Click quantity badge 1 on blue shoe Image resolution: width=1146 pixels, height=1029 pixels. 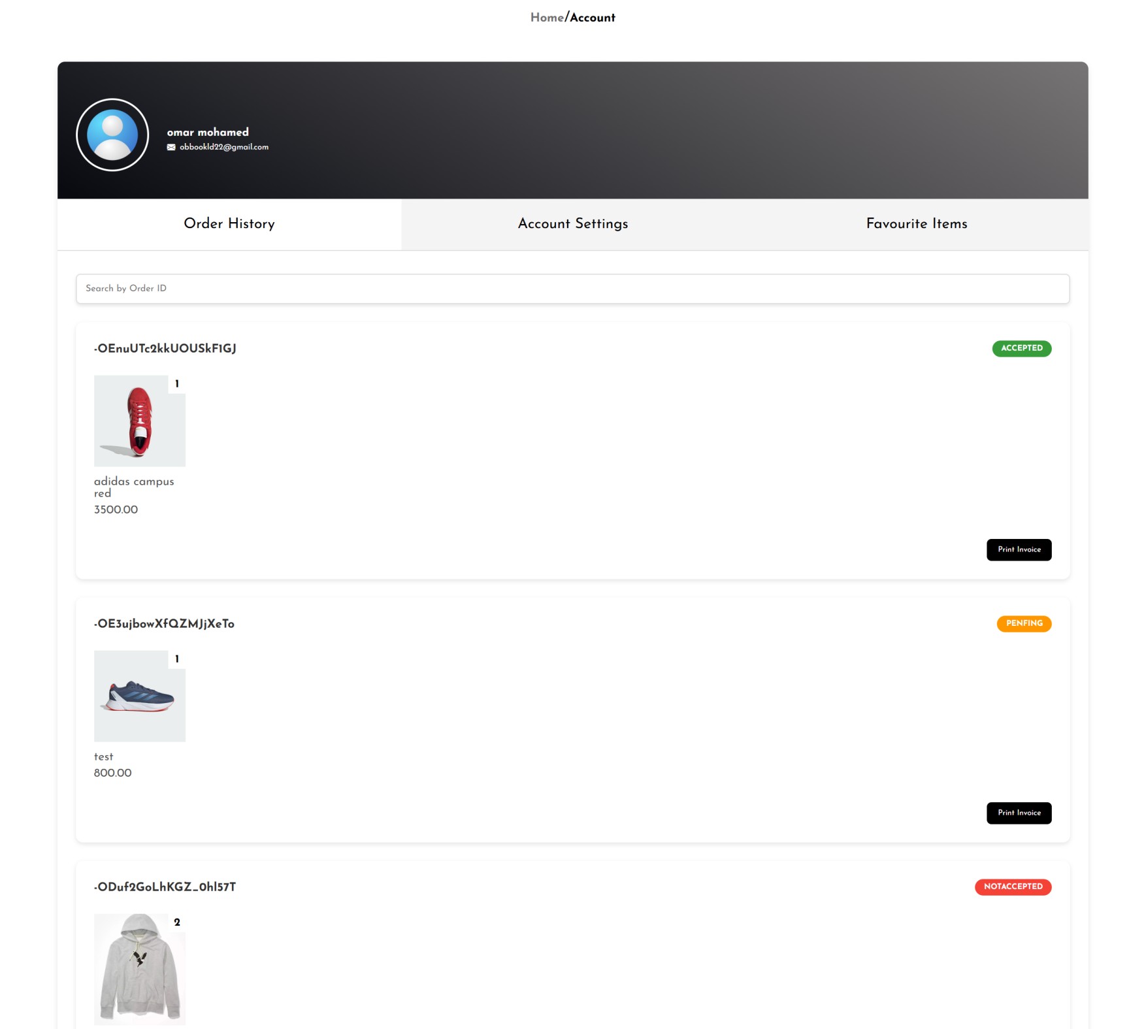[177, 659]
